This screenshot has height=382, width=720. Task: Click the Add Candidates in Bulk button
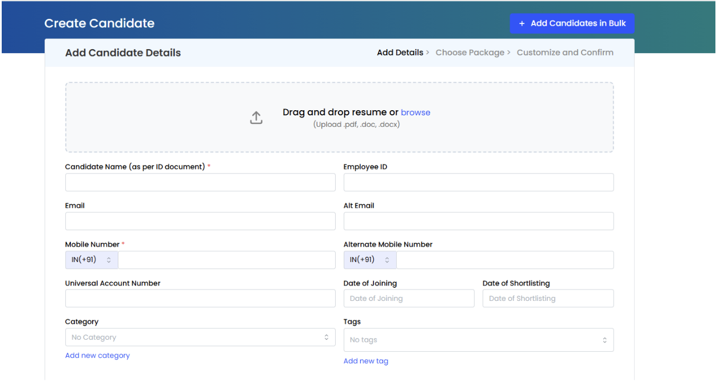[572, 23]
